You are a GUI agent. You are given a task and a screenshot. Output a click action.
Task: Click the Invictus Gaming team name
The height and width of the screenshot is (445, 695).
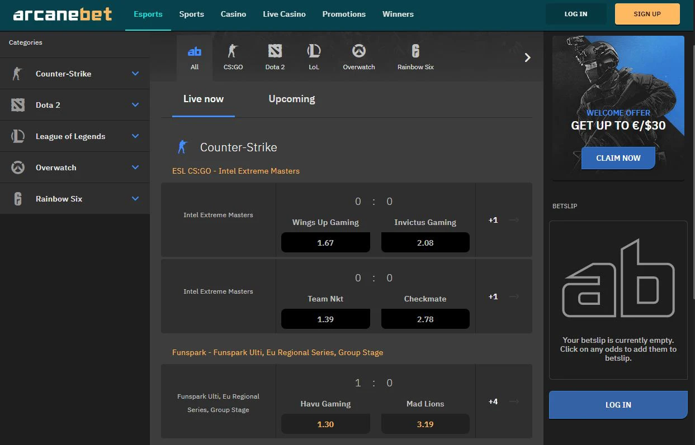425,222
